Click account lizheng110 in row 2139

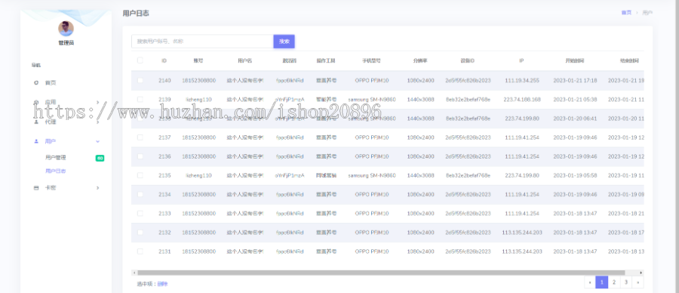(198, 99)
